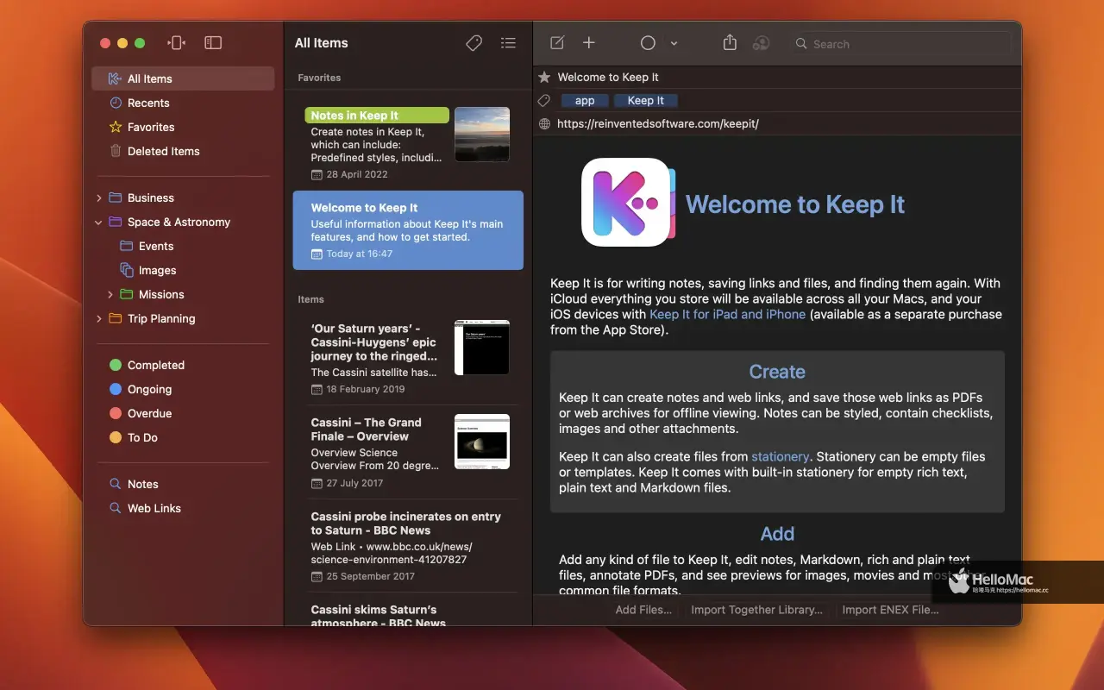Open Recents in sidebar
Screen dimensions: 1104x690
[x=148, y=103]
